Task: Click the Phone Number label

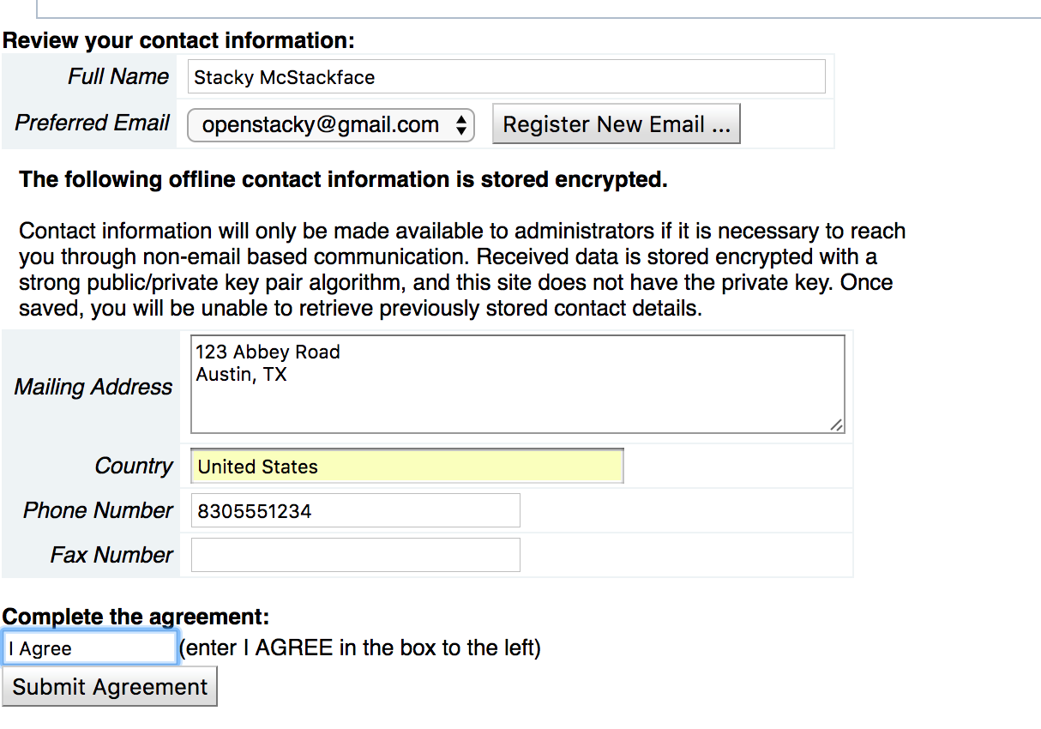Action: (98, 511)
